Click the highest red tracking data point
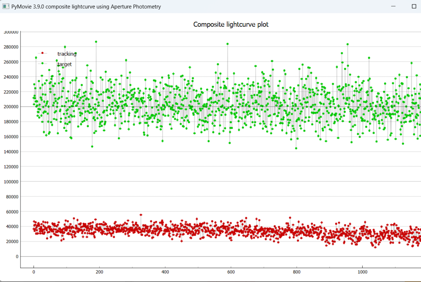421x282 pixels. [141, 215]
